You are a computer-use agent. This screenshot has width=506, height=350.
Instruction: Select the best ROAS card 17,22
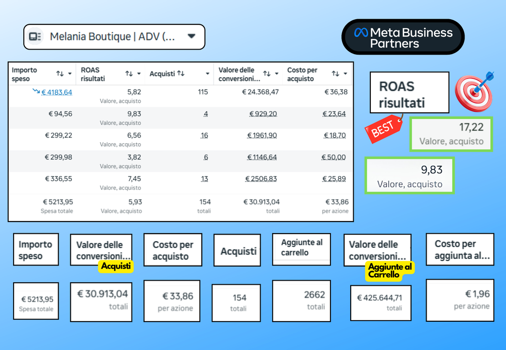tap(451, 134)
